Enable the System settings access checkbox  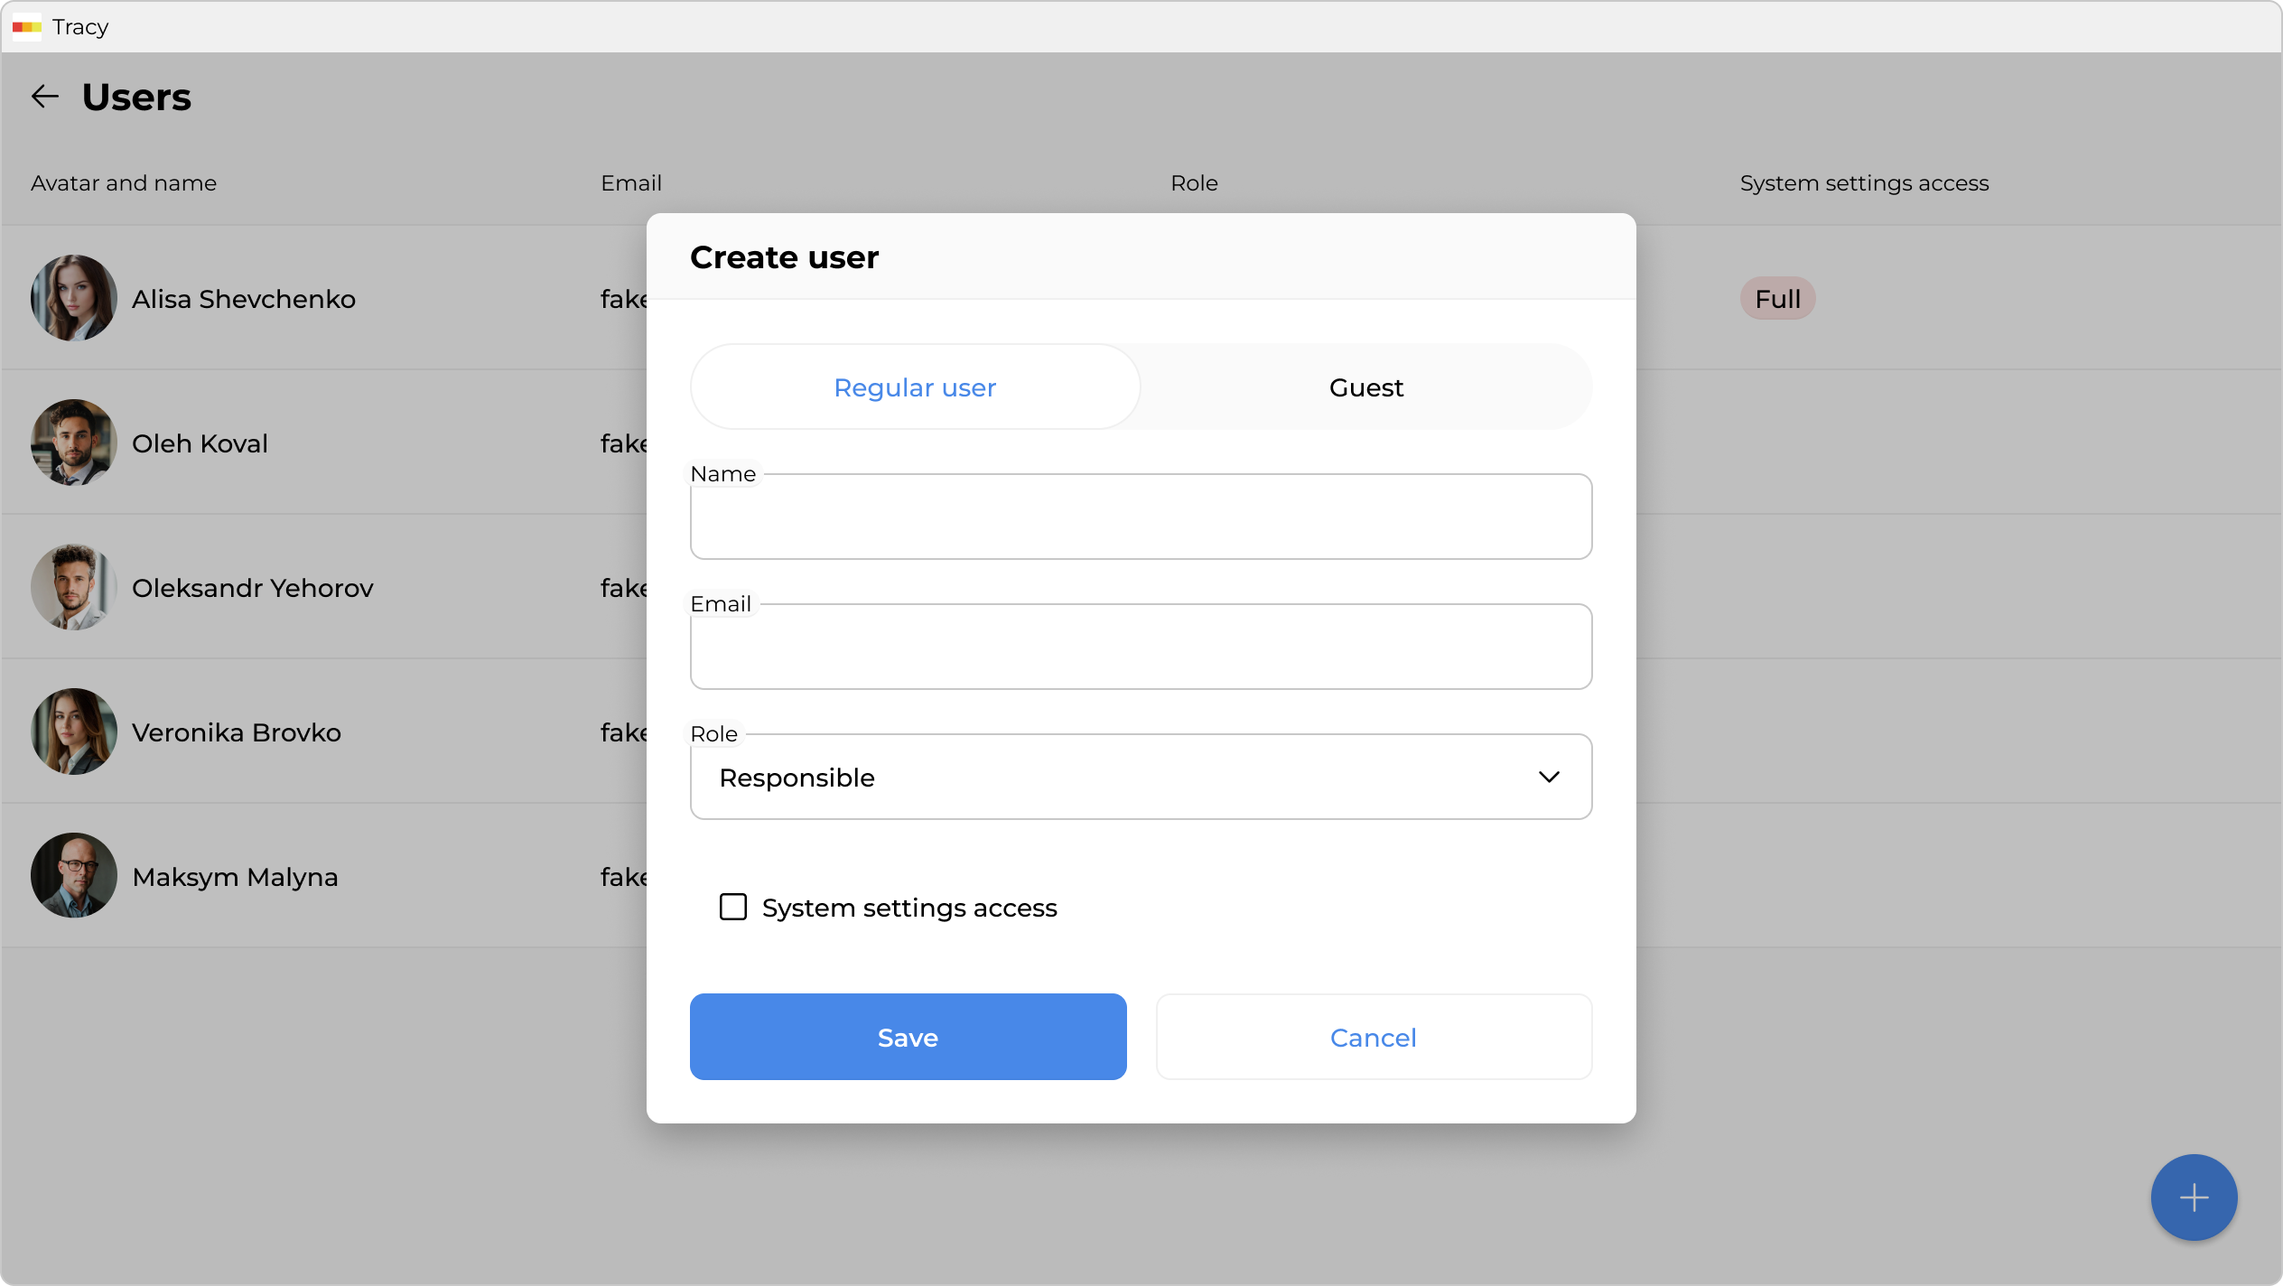732,907
